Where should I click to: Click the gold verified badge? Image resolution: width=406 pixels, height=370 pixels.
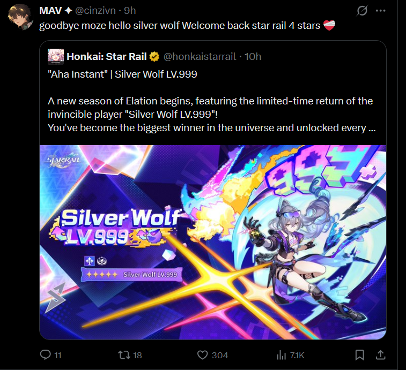pyautogui.click(x=154, y=57)
